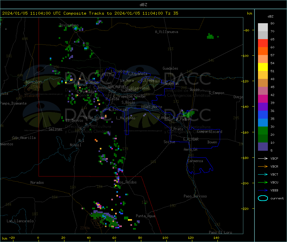Click the Guadales map label
Image resolution: width=287 pixels, height=242 pixels.
click(x=170, y=68)
